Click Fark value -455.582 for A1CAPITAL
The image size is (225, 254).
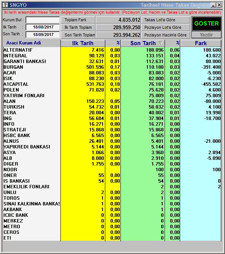(211, 84)
